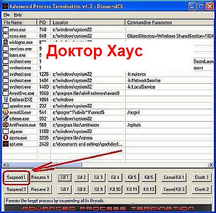216x213 pixels.
Task: Select the Explorer.EXE file name
Action: (x=21, y=99)
